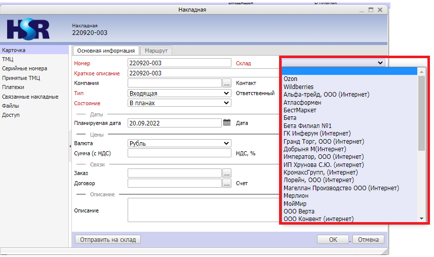Image resolution: width=434 pixels, height=257 pixels.
Task: Maximize the Накладная window
Action: [371, 10]
